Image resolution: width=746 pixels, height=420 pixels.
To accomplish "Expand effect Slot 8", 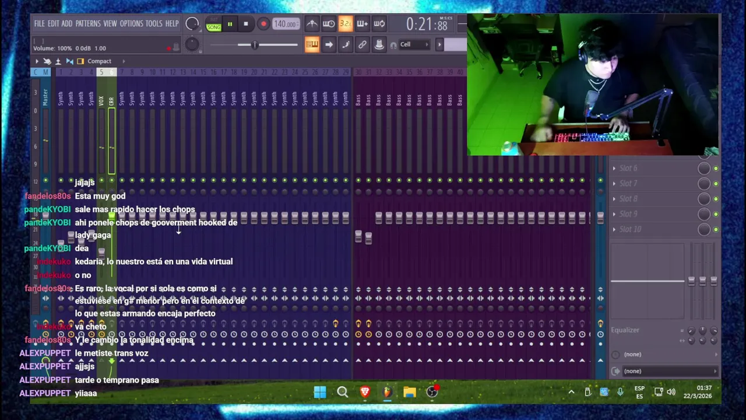I will 614,199.
